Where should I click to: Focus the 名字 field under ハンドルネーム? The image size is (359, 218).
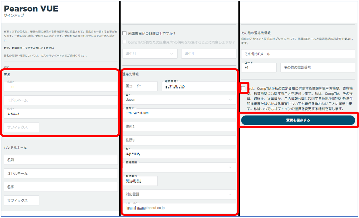click(61, 187)
